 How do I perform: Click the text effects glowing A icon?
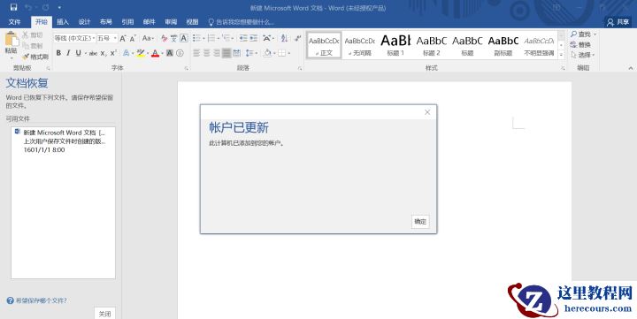pos(127,53)
